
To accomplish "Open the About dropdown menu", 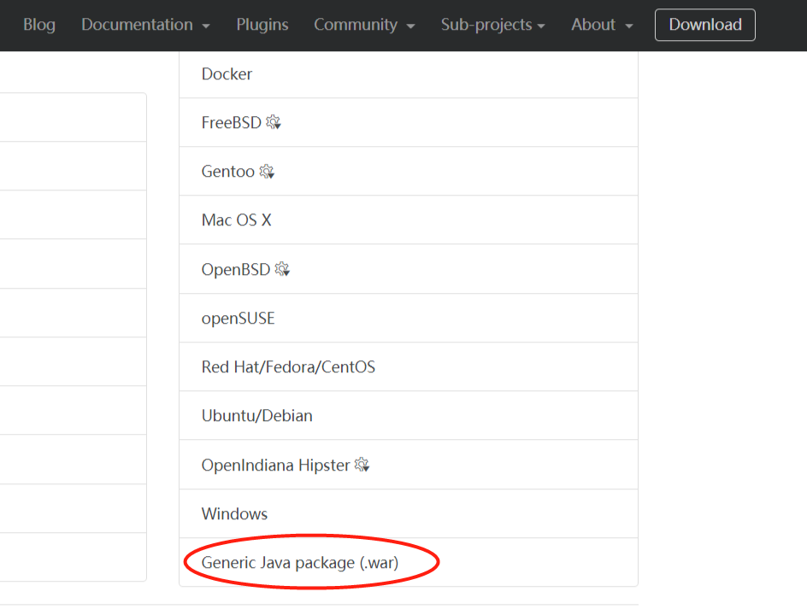I will tap(602, 25).
